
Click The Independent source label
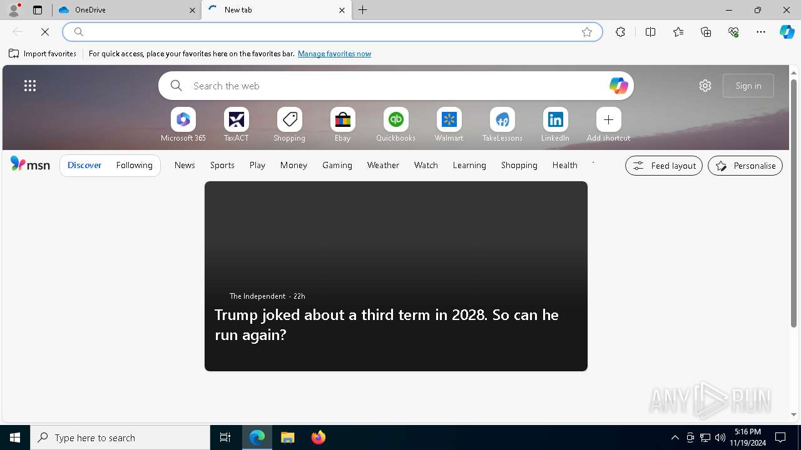click(x=257, y=296)
